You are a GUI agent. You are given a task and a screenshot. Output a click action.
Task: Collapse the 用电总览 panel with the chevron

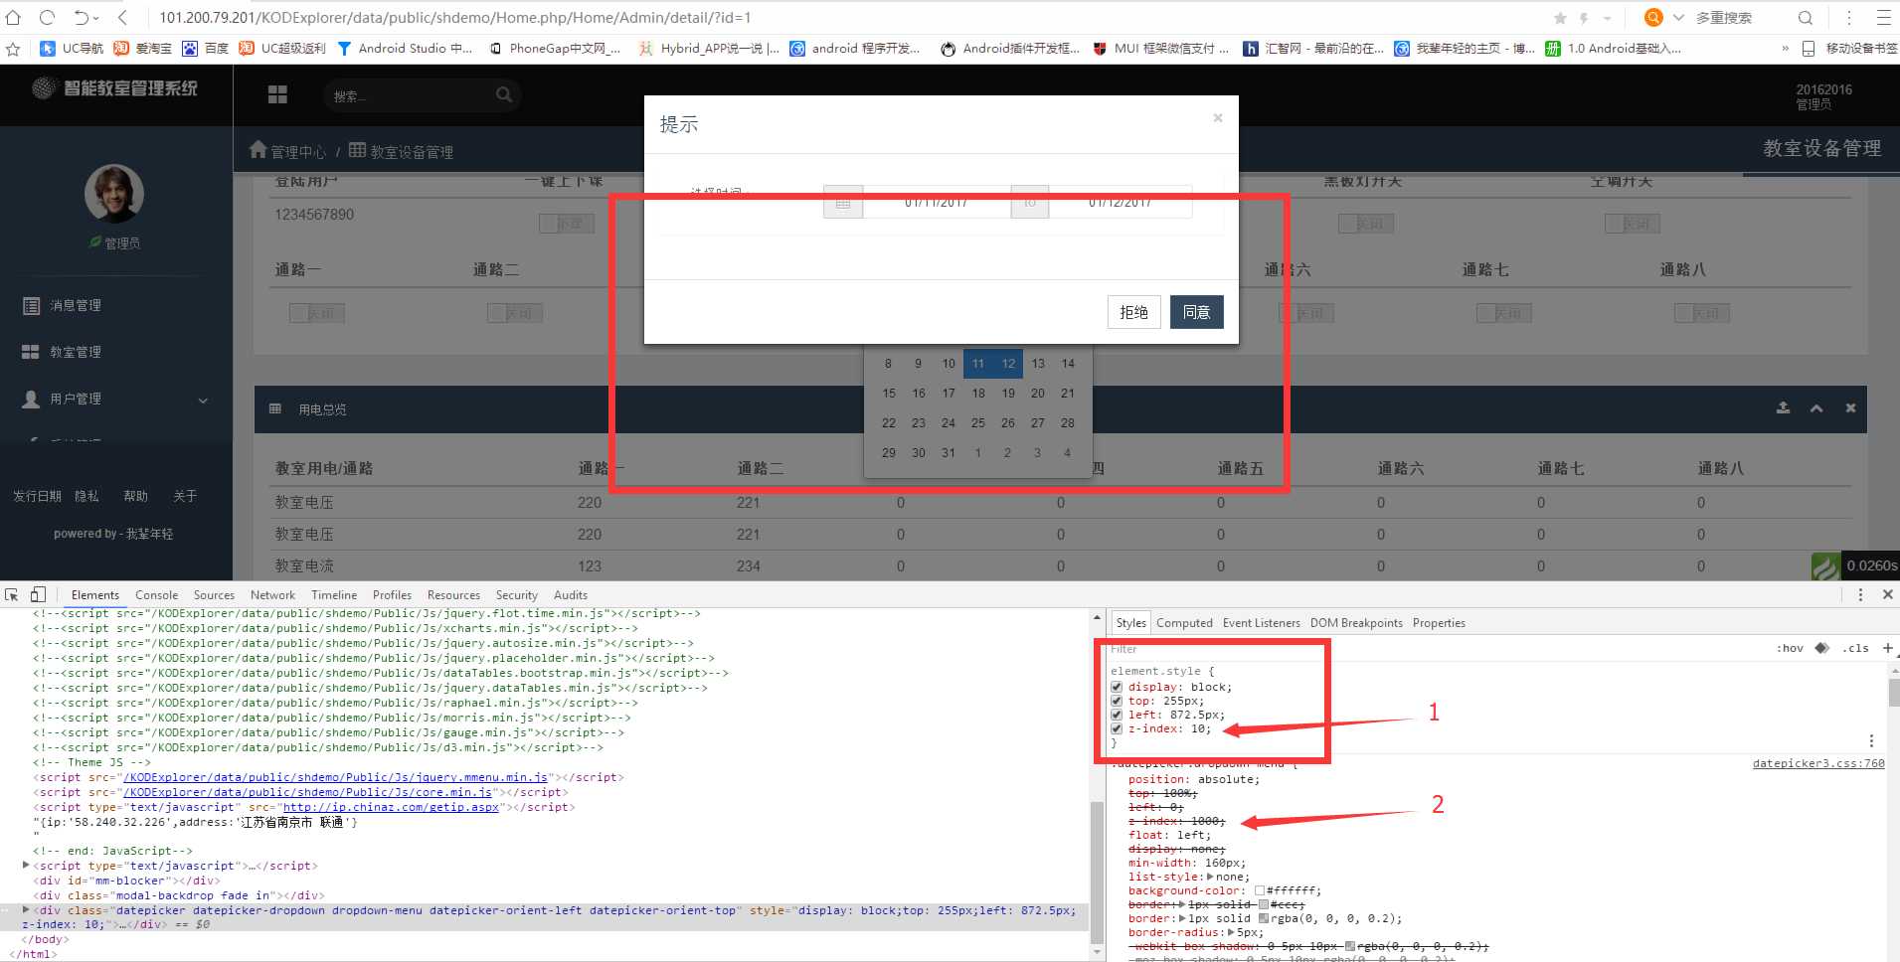click(x=1816, y=408)
